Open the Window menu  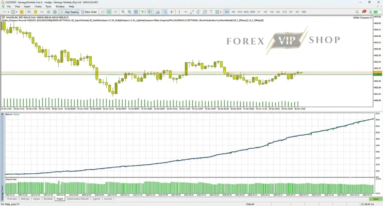click(60, 7)
